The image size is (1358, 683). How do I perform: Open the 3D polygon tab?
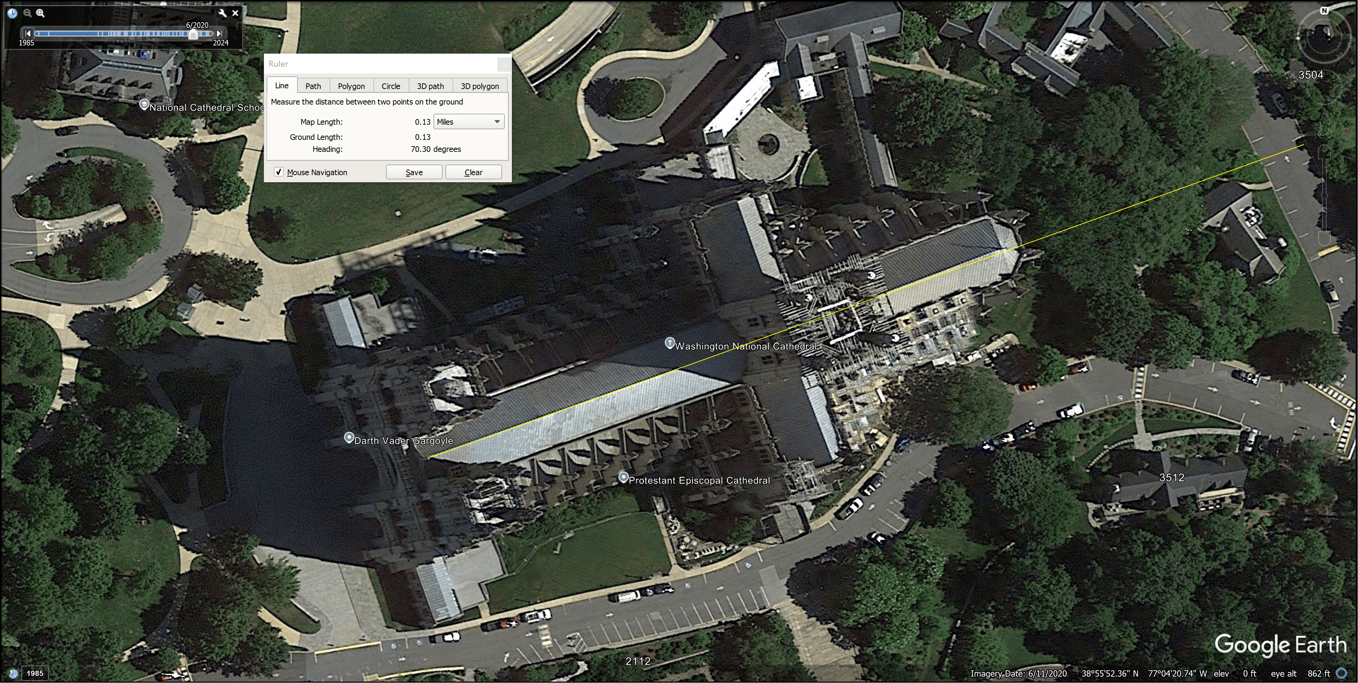(480, 86)
